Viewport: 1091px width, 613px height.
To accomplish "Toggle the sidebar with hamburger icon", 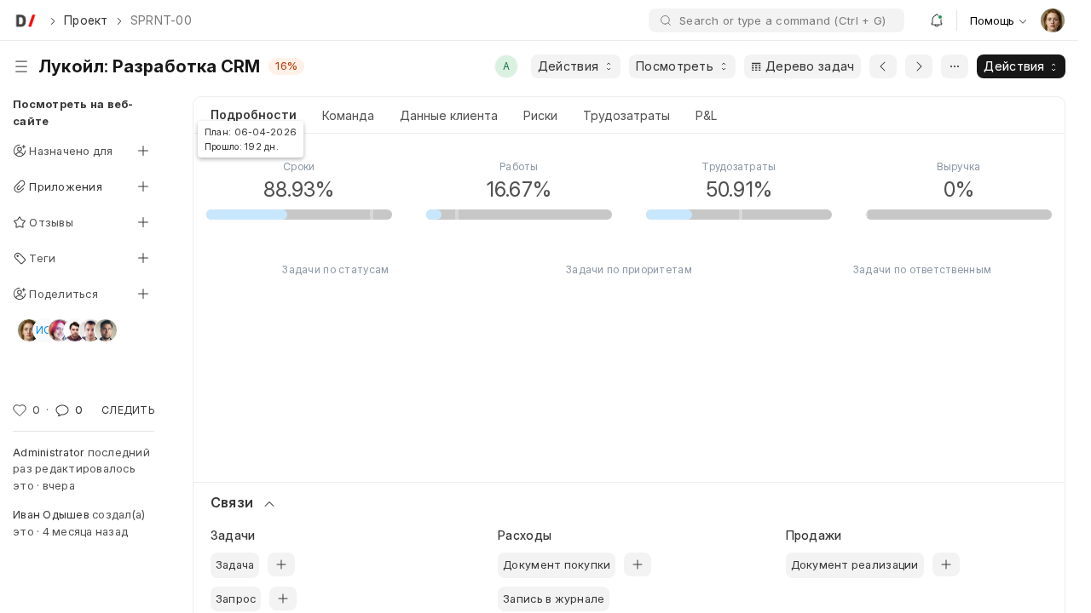I will click(21, 66).
